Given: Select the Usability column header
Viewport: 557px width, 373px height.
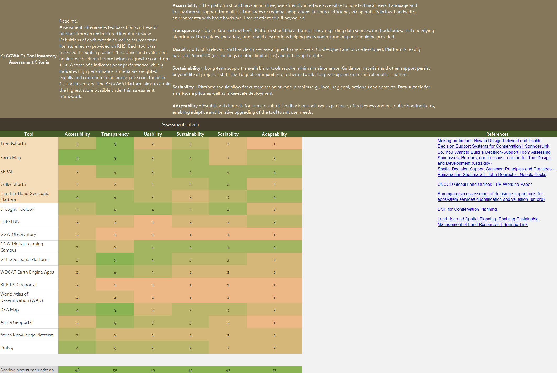Looking at the screenshot, I should [153, 134].
